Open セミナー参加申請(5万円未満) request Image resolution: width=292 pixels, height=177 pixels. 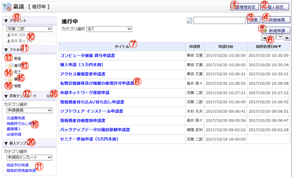[89, 139]
